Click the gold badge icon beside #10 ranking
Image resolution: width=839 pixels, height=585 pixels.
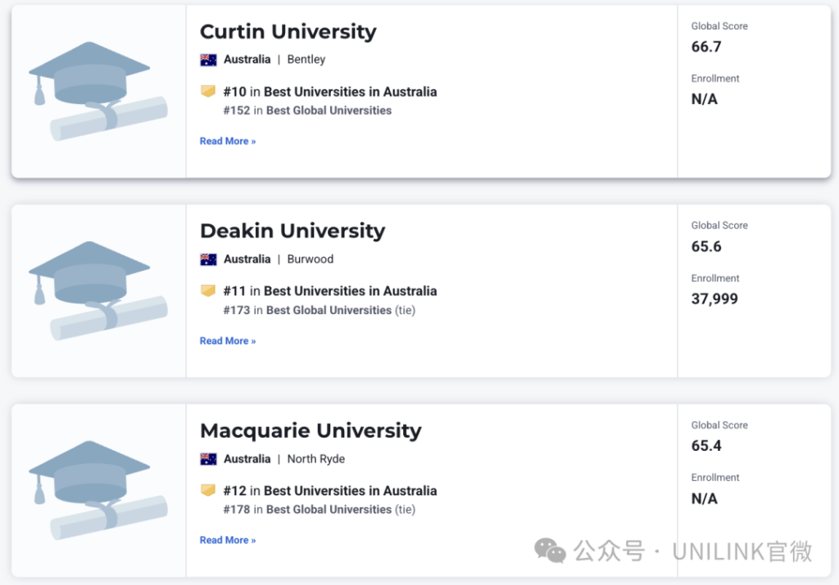(x=208, y=92)
